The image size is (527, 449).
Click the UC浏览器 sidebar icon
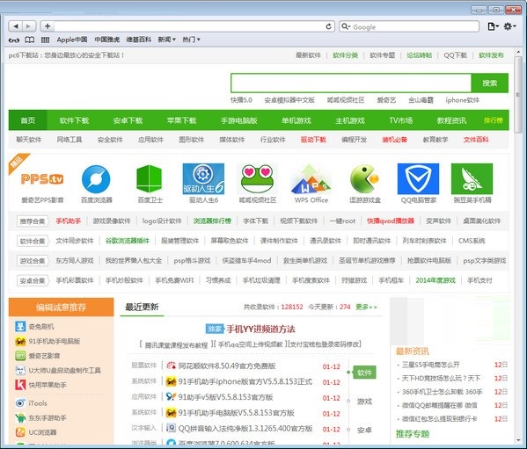(20, 432)
